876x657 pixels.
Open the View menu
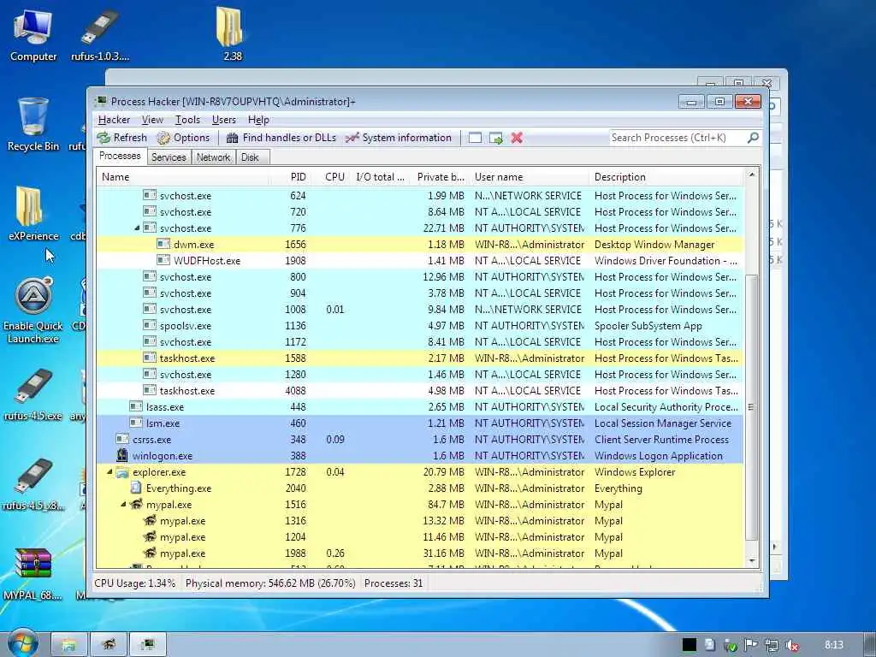point(152,120)
